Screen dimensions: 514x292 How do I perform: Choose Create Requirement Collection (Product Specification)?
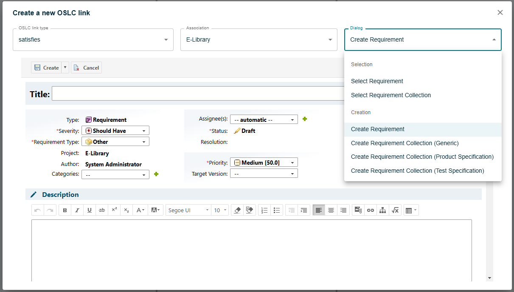click(423, 157)
